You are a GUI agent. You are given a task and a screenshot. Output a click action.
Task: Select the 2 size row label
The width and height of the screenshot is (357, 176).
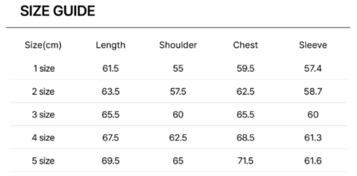(x=43, y=92)
